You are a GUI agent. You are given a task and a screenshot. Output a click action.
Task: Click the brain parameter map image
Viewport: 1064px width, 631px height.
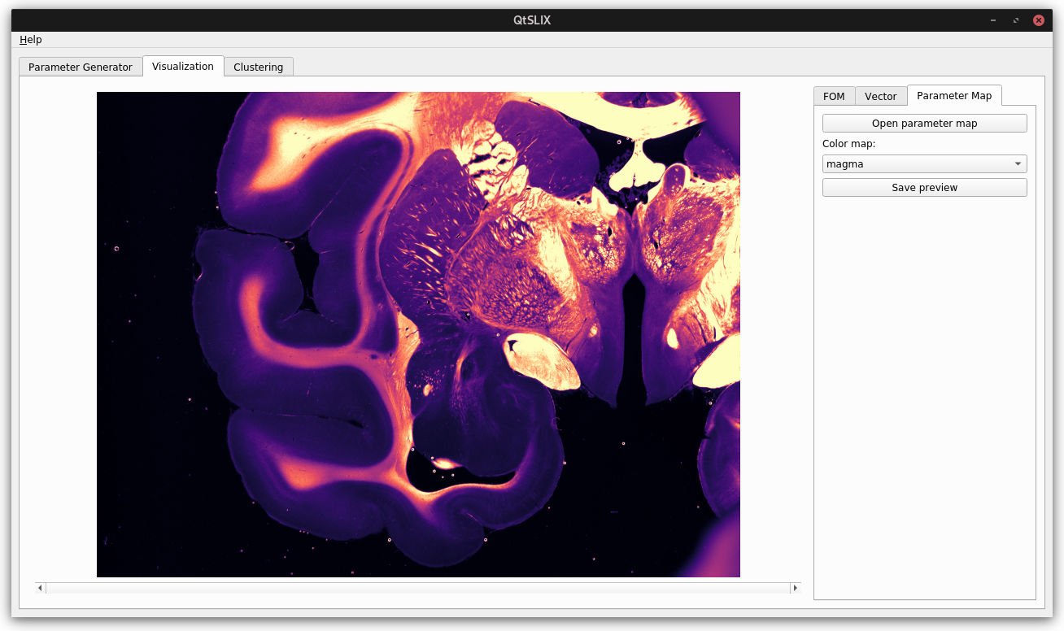418,334
